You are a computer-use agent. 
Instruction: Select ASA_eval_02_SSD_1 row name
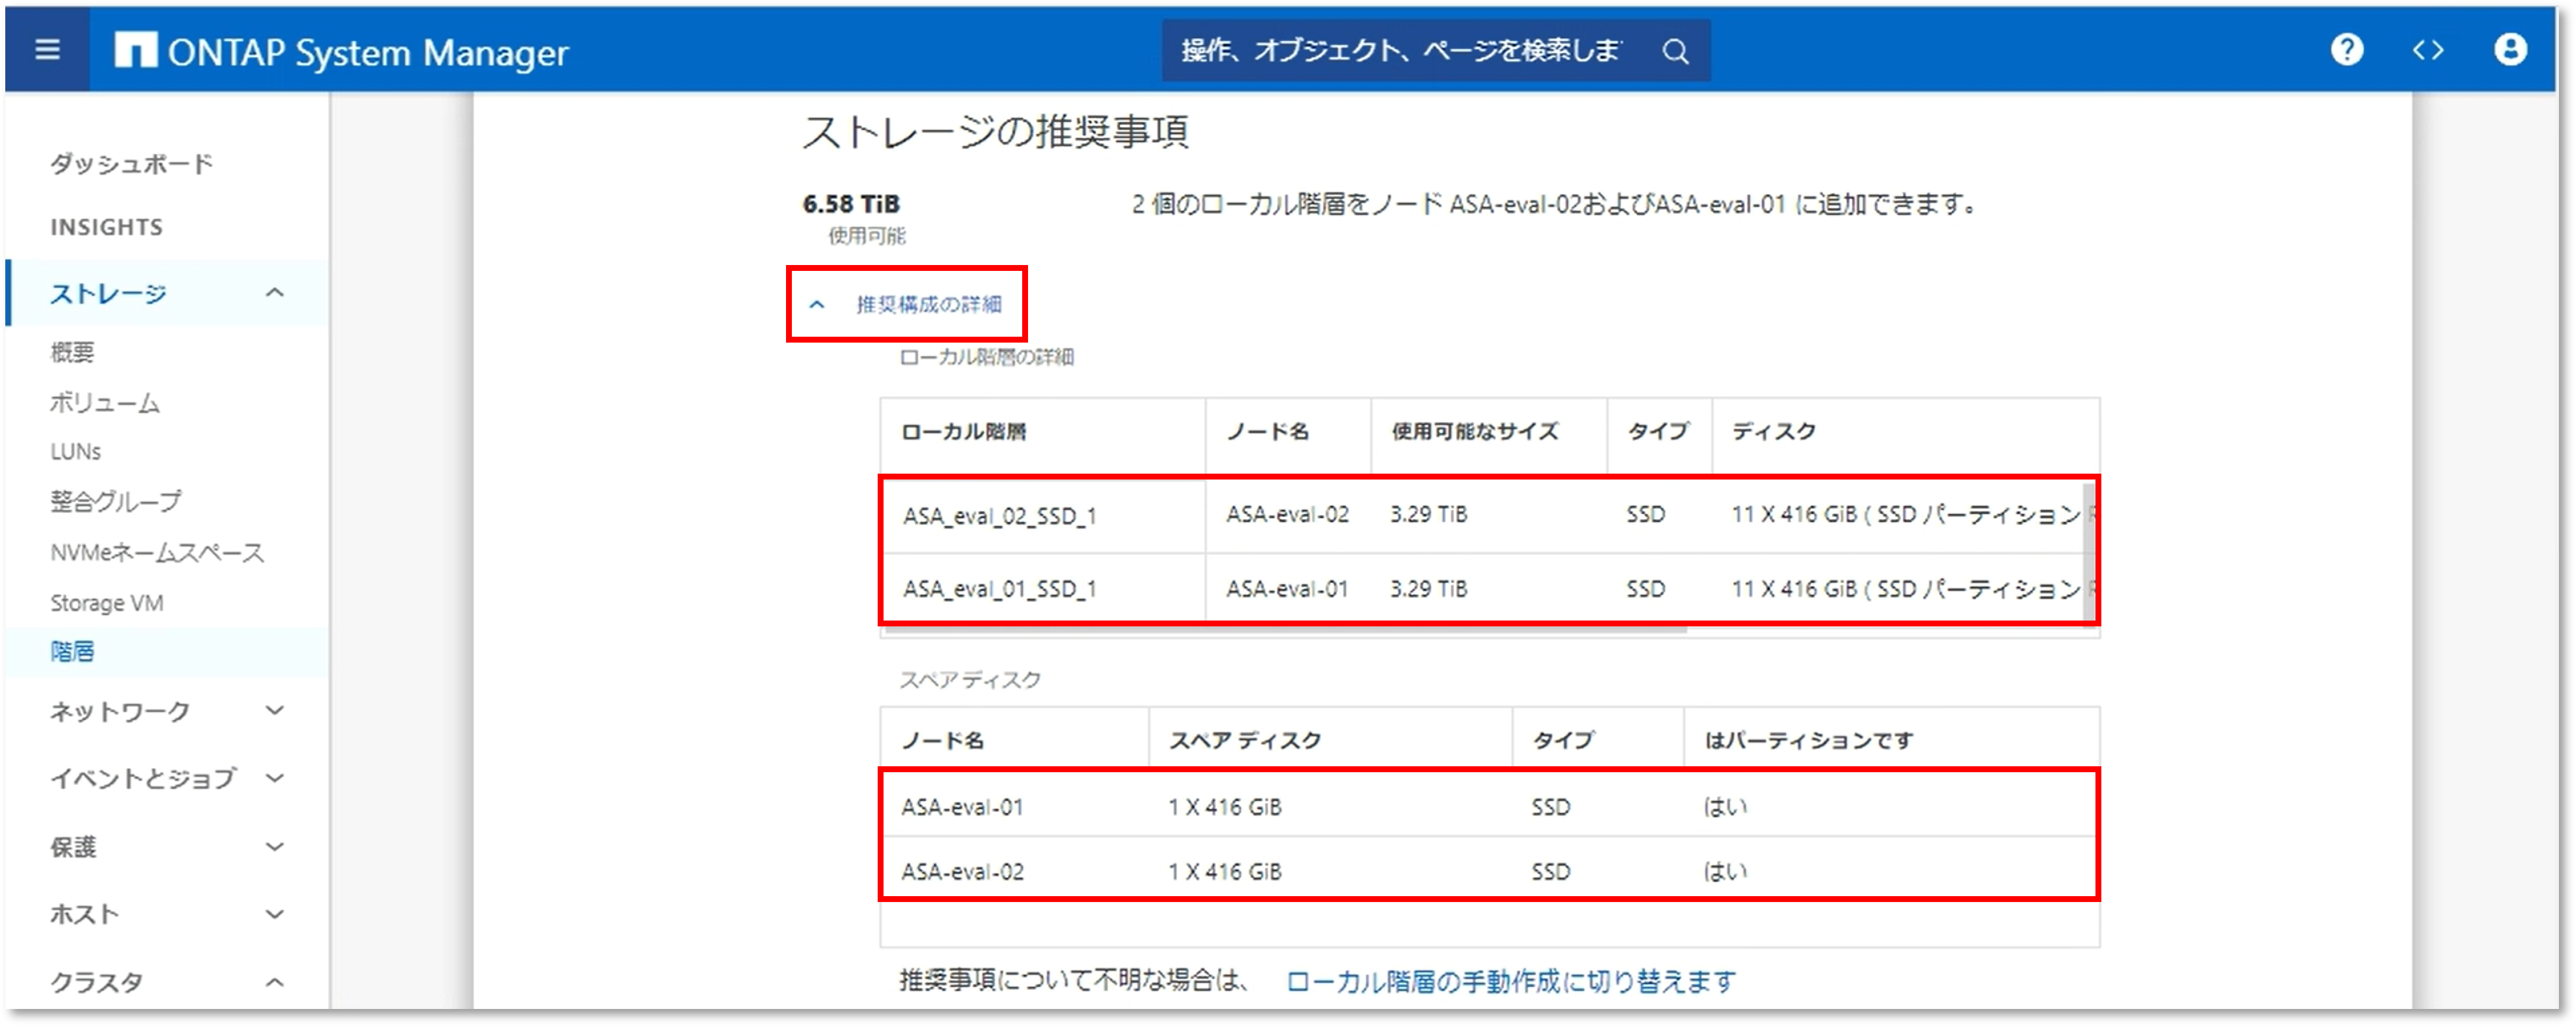(1000, 516)
